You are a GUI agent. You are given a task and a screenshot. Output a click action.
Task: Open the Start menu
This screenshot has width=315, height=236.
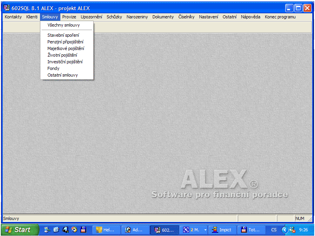point(20,230)
